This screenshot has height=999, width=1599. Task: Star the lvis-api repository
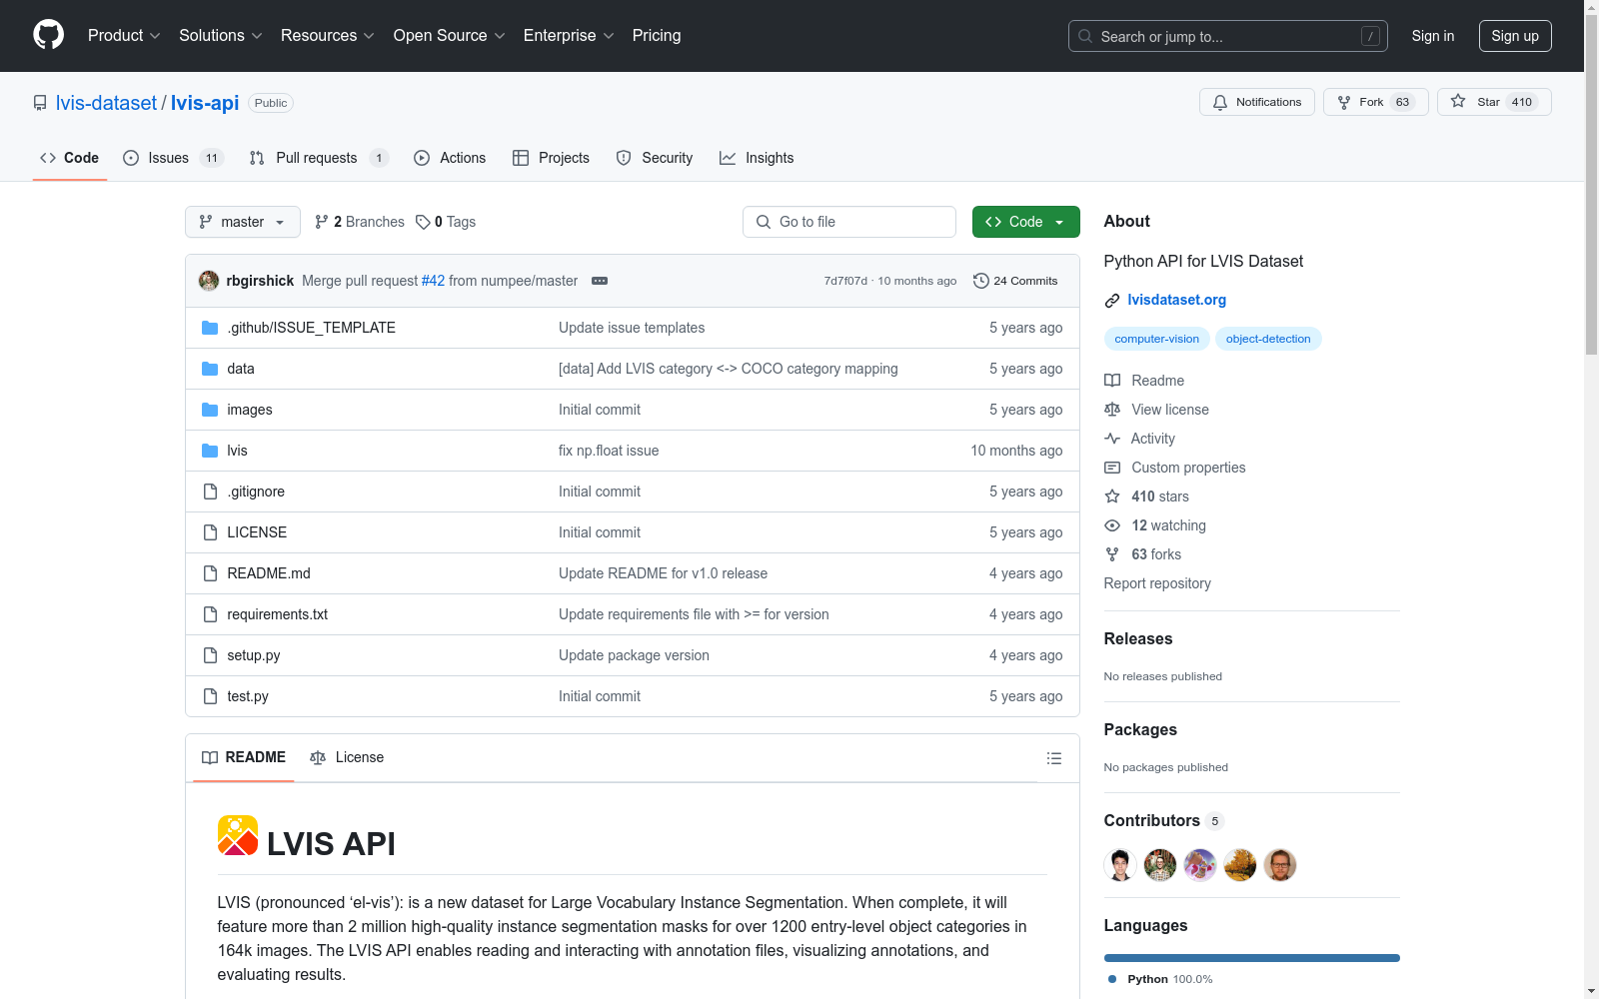coord(1494,102)
